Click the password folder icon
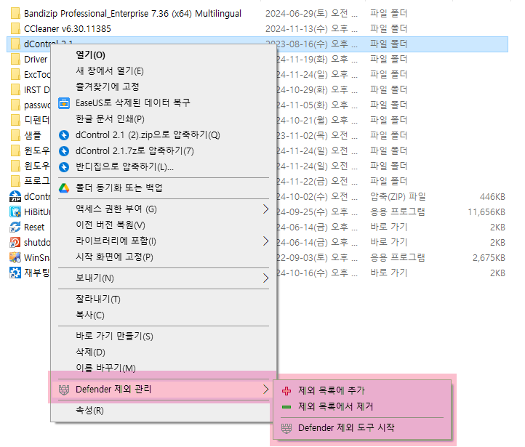This screenshot has width=525, height=447. (x=15, y=105)
